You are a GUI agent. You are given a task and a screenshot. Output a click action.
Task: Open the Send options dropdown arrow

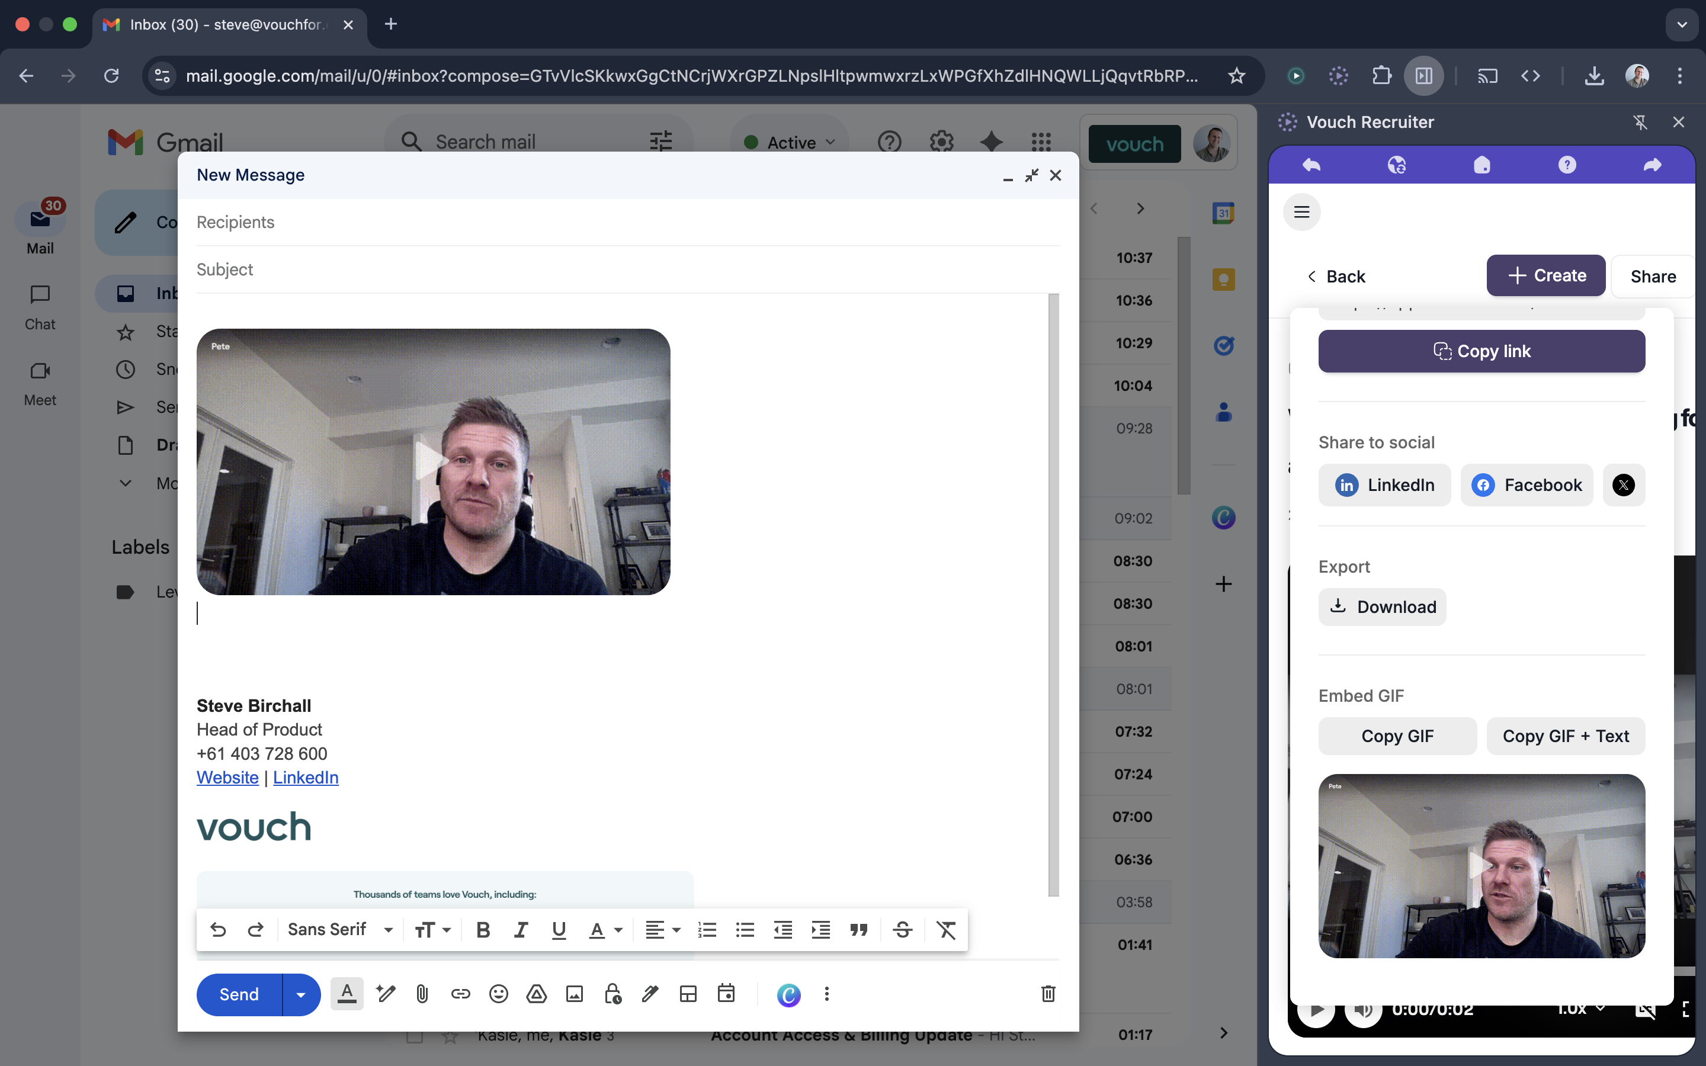301,994
